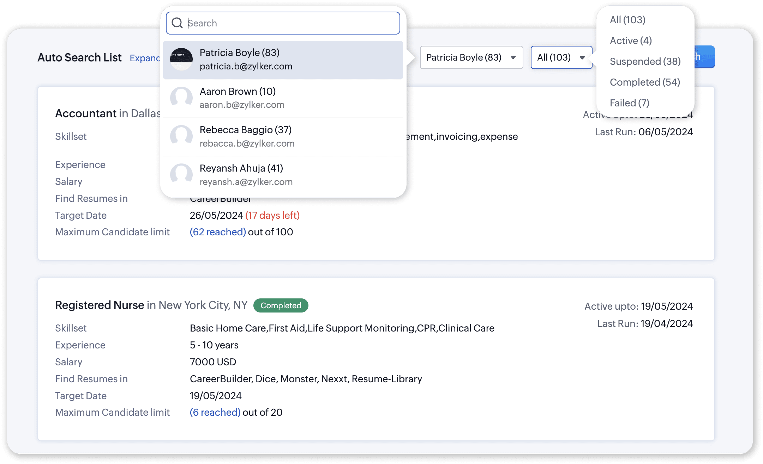
Task: Click the magnifier icon in search box
Action: pos(177,23)
